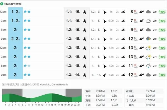Select the 12am 1-2ft surf height cell
This screenshot has width=167, height=110.
coord(15,12)
